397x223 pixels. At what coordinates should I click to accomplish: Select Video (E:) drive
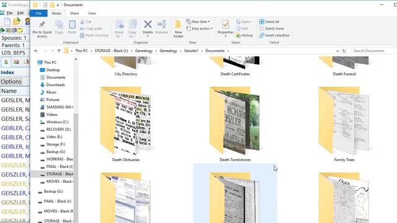point(54,137)
